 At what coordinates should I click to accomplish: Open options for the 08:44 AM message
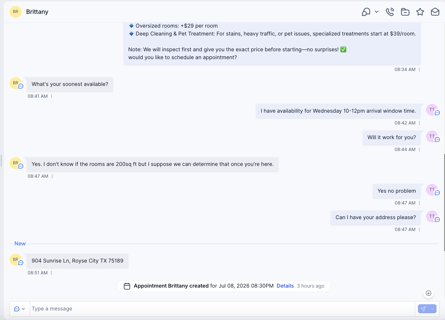coord(419,150)
